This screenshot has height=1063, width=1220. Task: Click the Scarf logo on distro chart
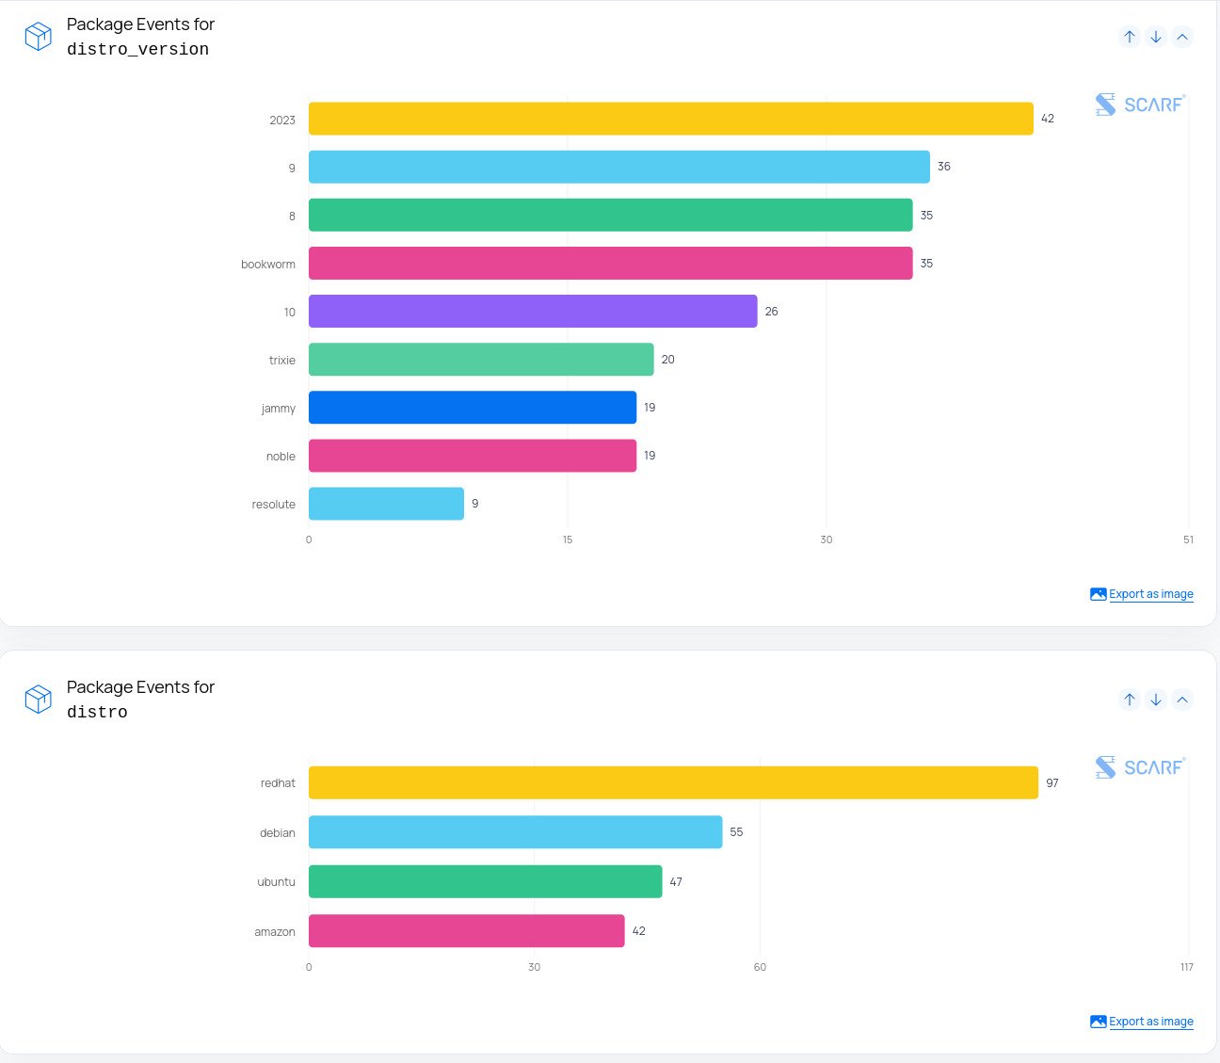[x=1140, y=767]
